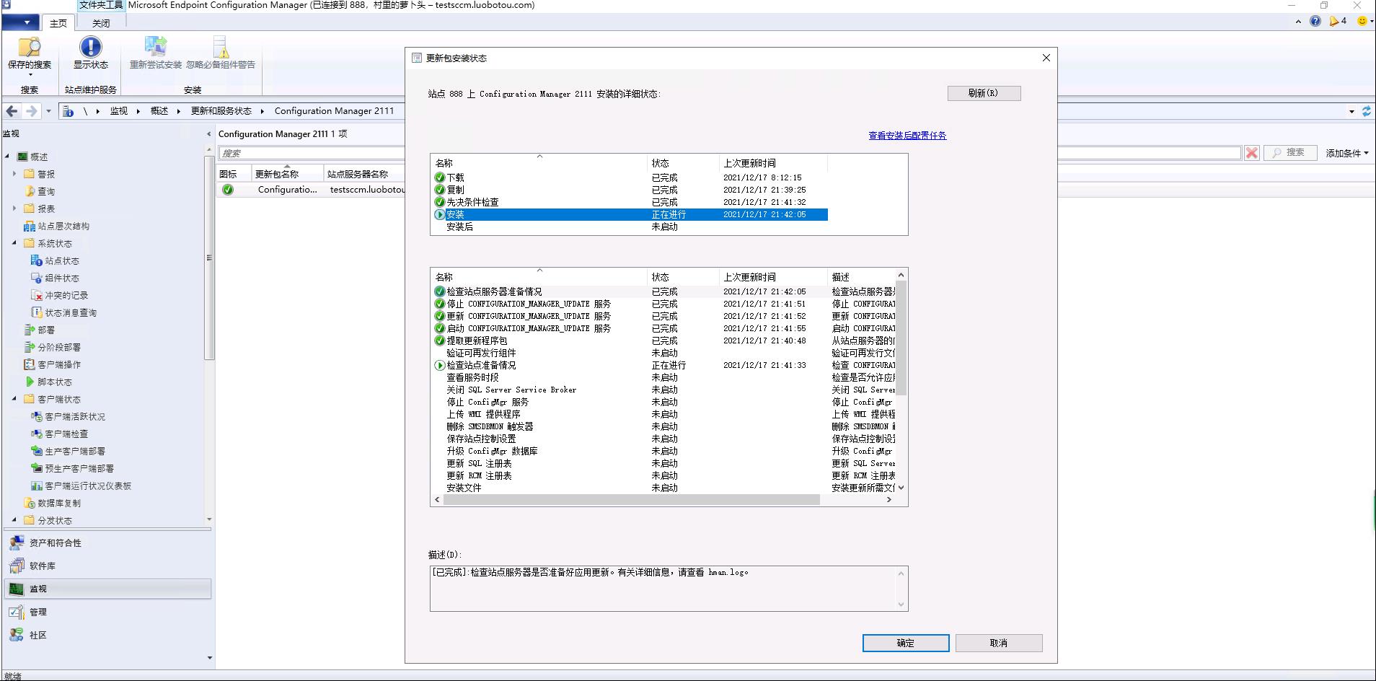Click the 文件夹工具 contextual tab
The image size is (1376, 681).
[101, 5]
